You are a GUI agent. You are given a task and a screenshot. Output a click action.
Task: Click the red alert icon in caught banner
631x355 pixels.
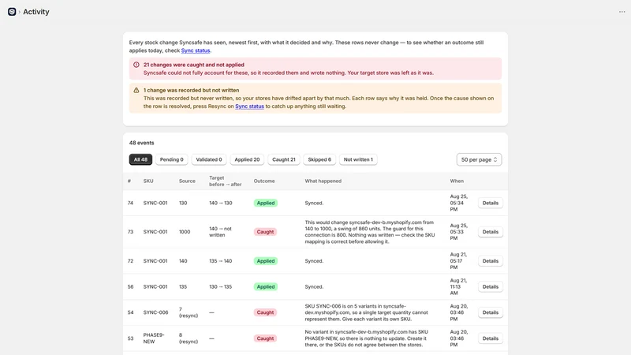[x=136, y=65]
